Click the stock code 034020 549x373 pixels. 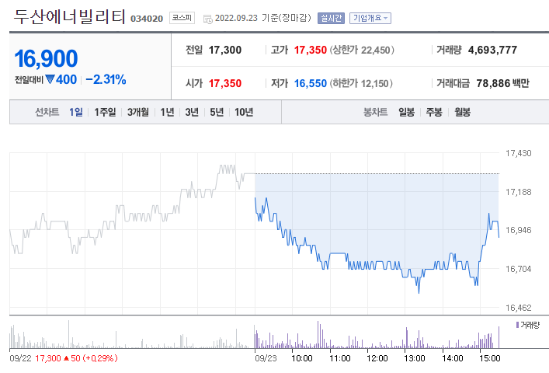(x=147, y=19)
